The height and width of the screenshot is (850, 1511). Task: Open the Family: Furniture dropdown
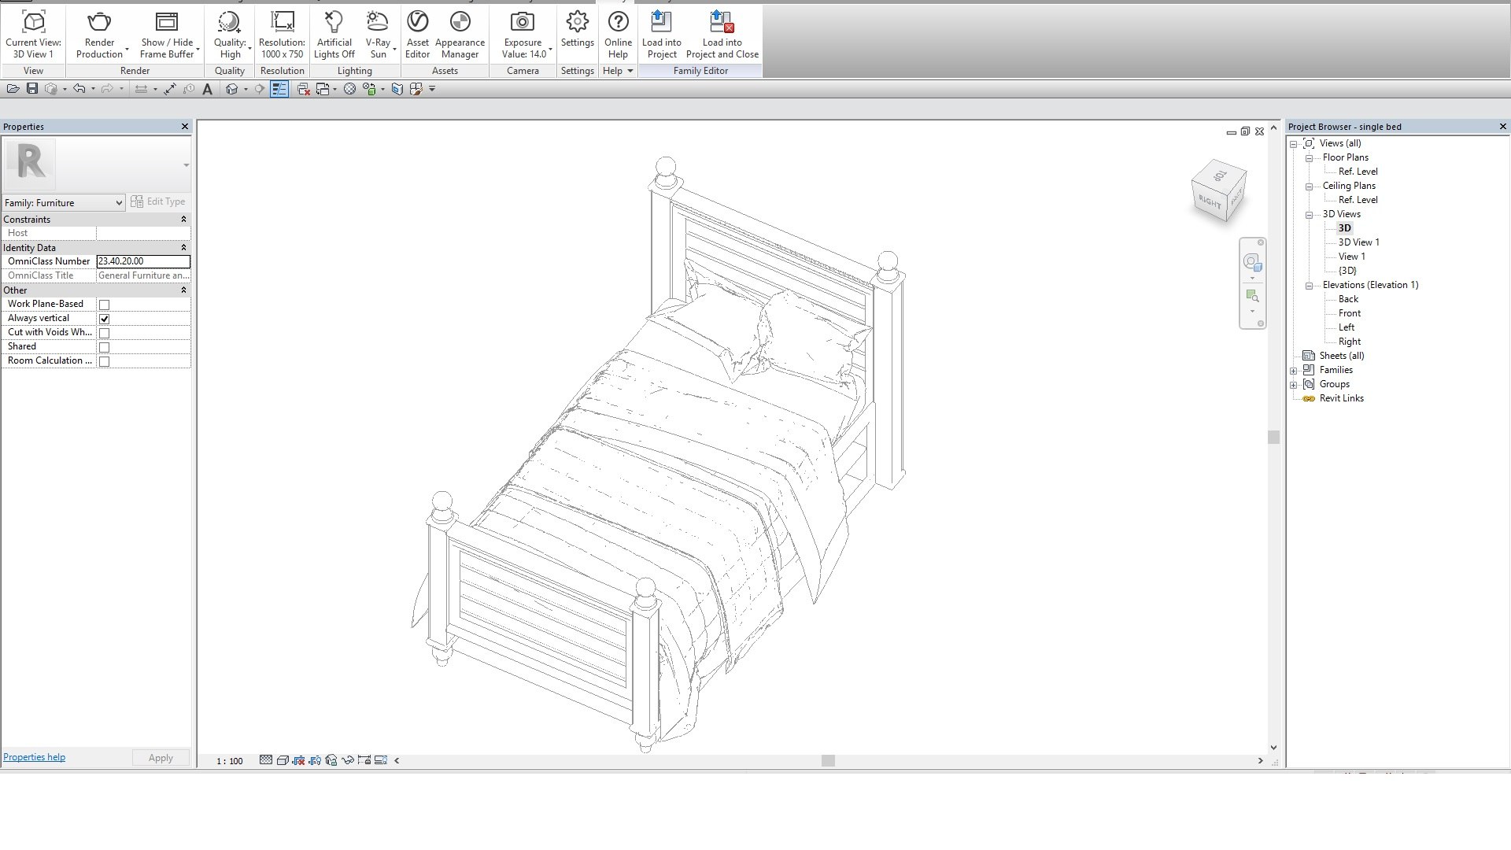click(x=64, y=203)
